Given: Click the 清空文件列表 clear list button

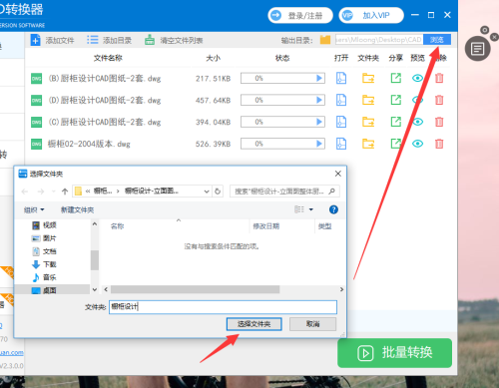Looking at the screenshot, I should (174, 40).
